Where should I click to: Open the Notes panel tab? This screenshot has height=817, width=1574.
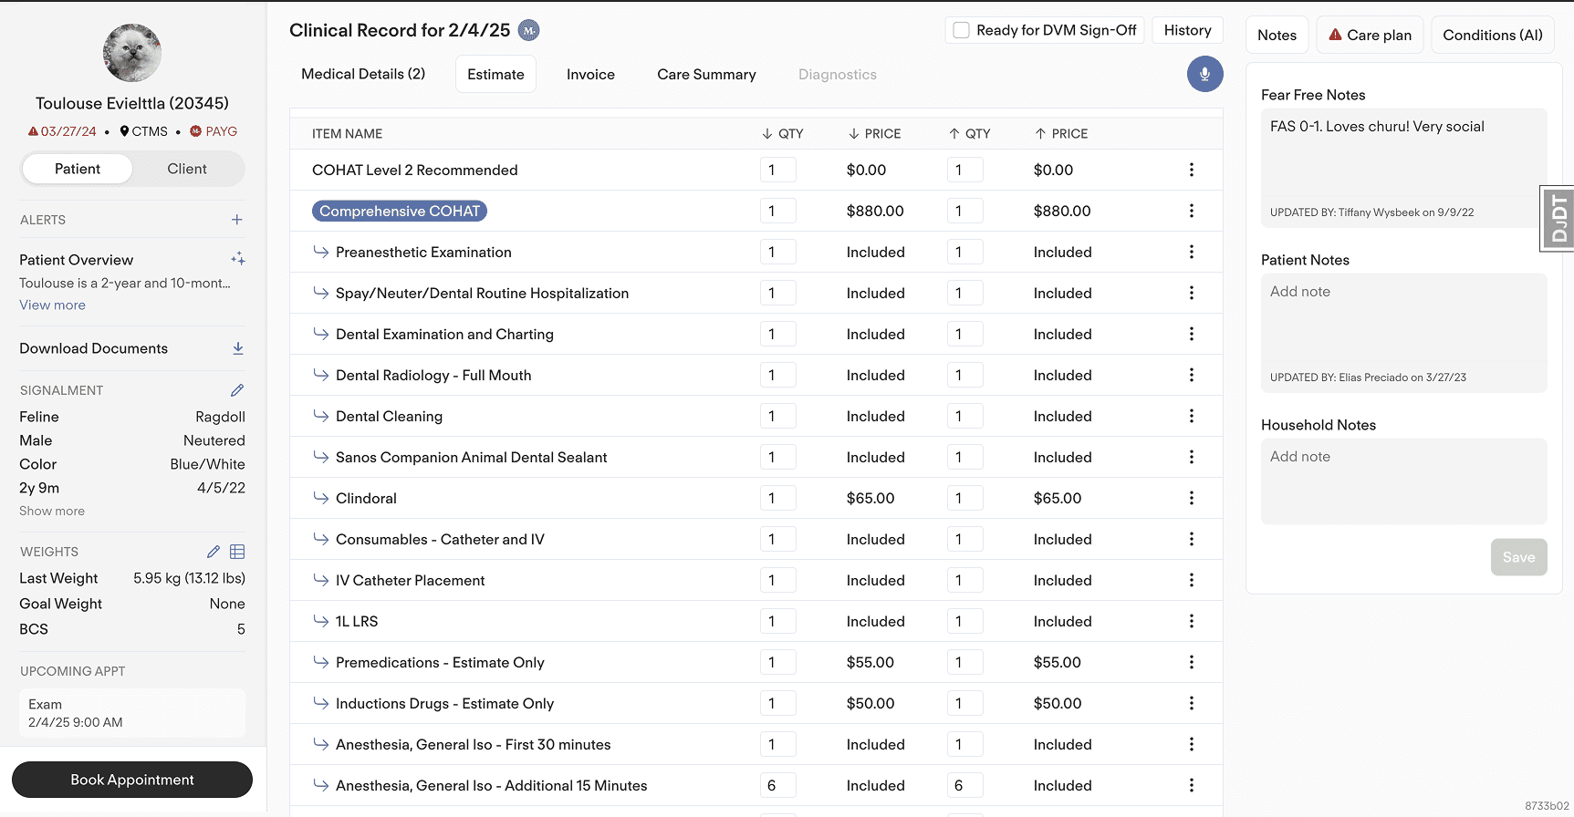(x=1277, y=35)
